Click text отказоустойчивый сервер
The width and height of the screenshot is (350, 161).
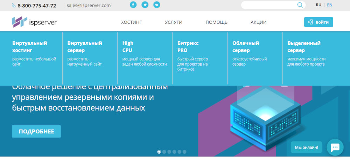pyautogui.click(x=250, y=62)
